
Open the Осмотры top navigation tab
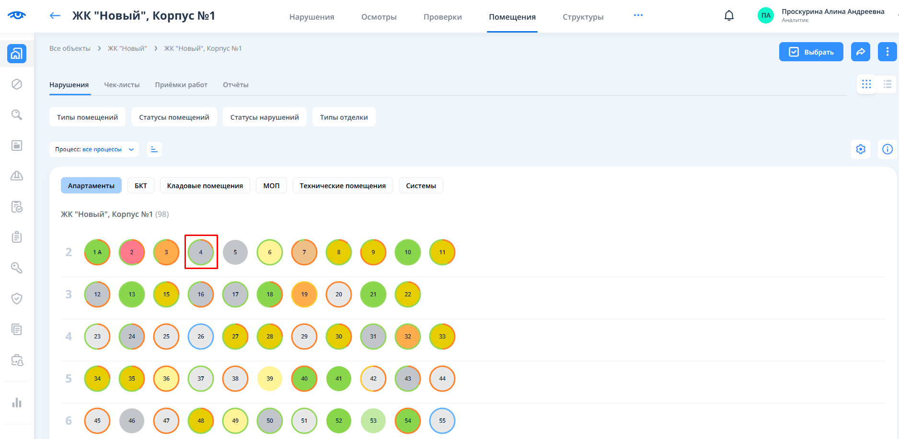point(379,17)
